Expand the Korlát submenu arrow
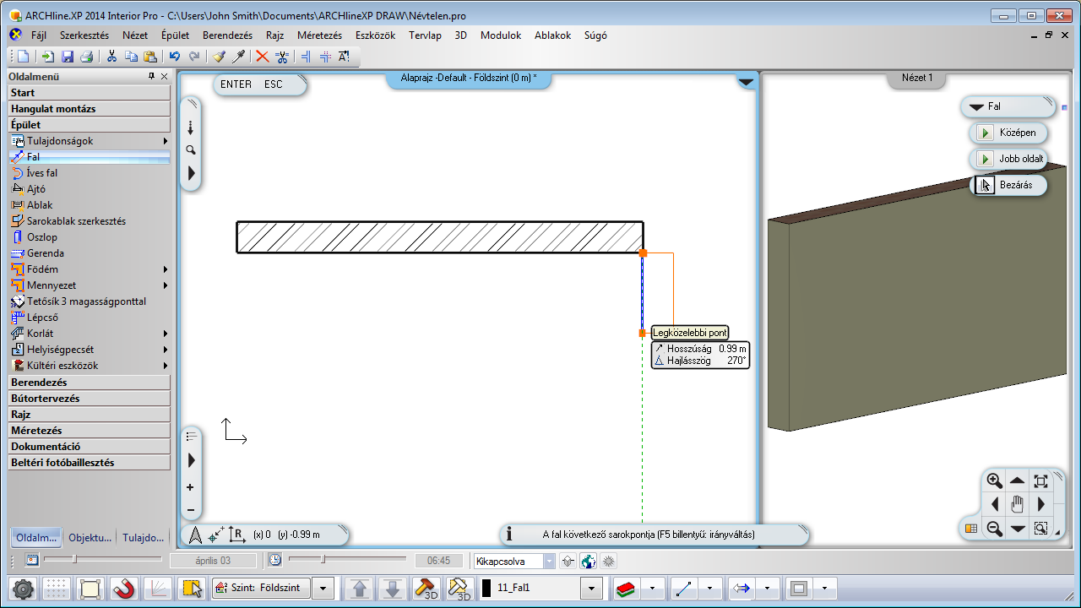Screen dimensions: 1081x608 tap(166, 334)
